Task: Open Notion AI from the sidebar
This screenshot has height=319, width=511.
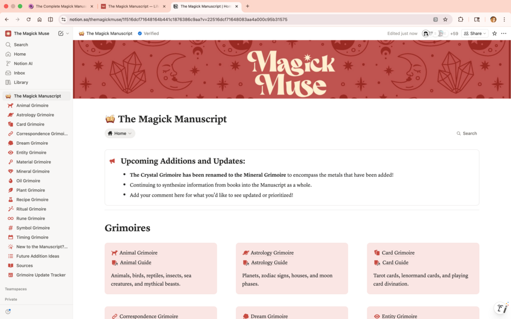Action: [x=23, y=63]
